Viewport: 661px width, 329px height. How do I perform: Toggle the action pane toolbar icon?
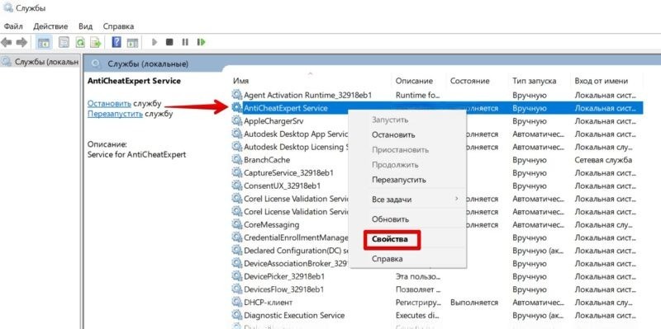(x=133, y=42)
